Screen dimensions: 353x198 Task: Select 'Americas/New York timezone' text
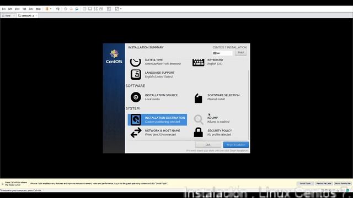[x=163, y=64]
